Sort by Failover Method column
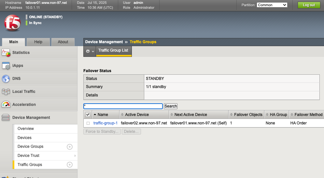Image resolution: width=324 pixels, height=178 pixels. click(306, 115)
